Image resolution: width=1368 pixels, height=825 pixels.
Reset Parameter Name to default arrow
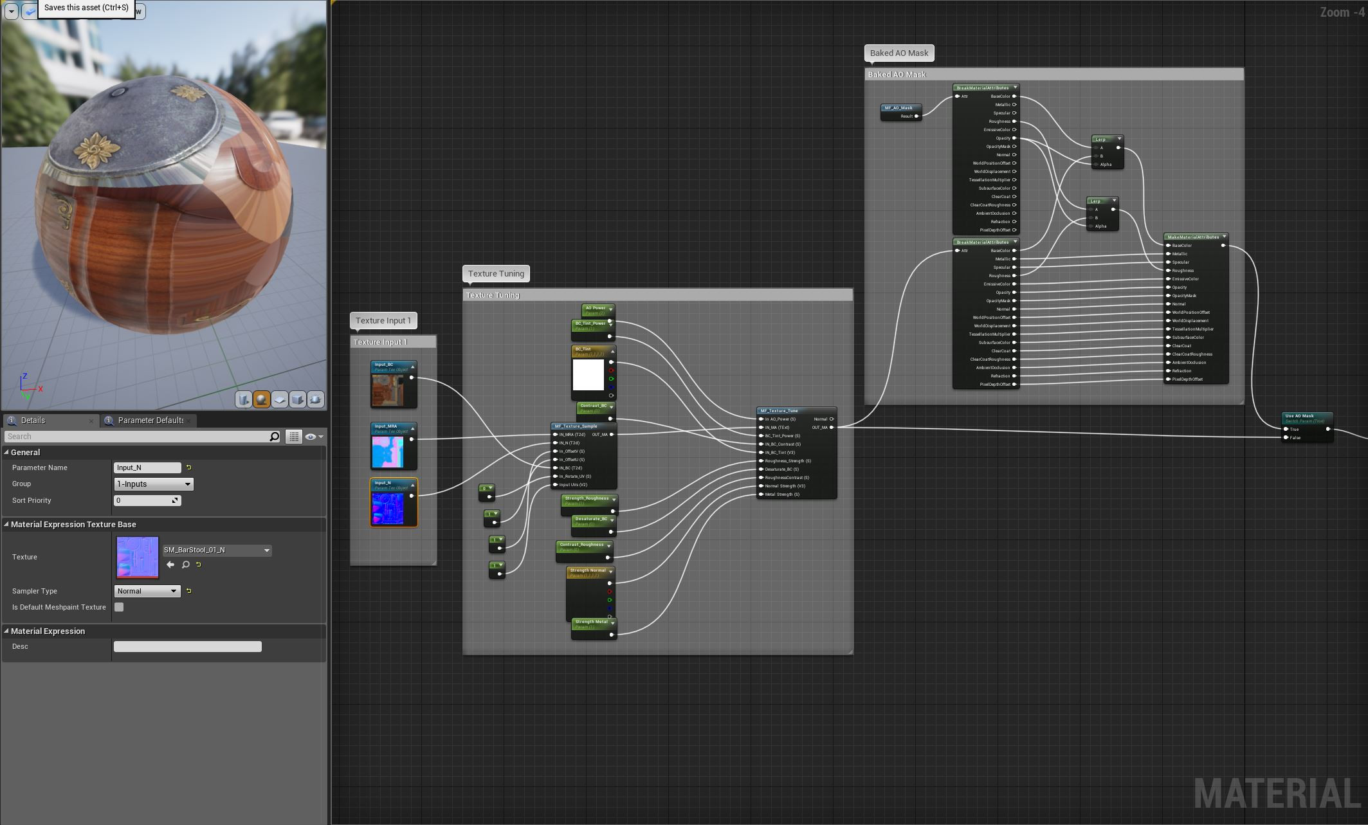pyautogui.click(x=188, y=467)
